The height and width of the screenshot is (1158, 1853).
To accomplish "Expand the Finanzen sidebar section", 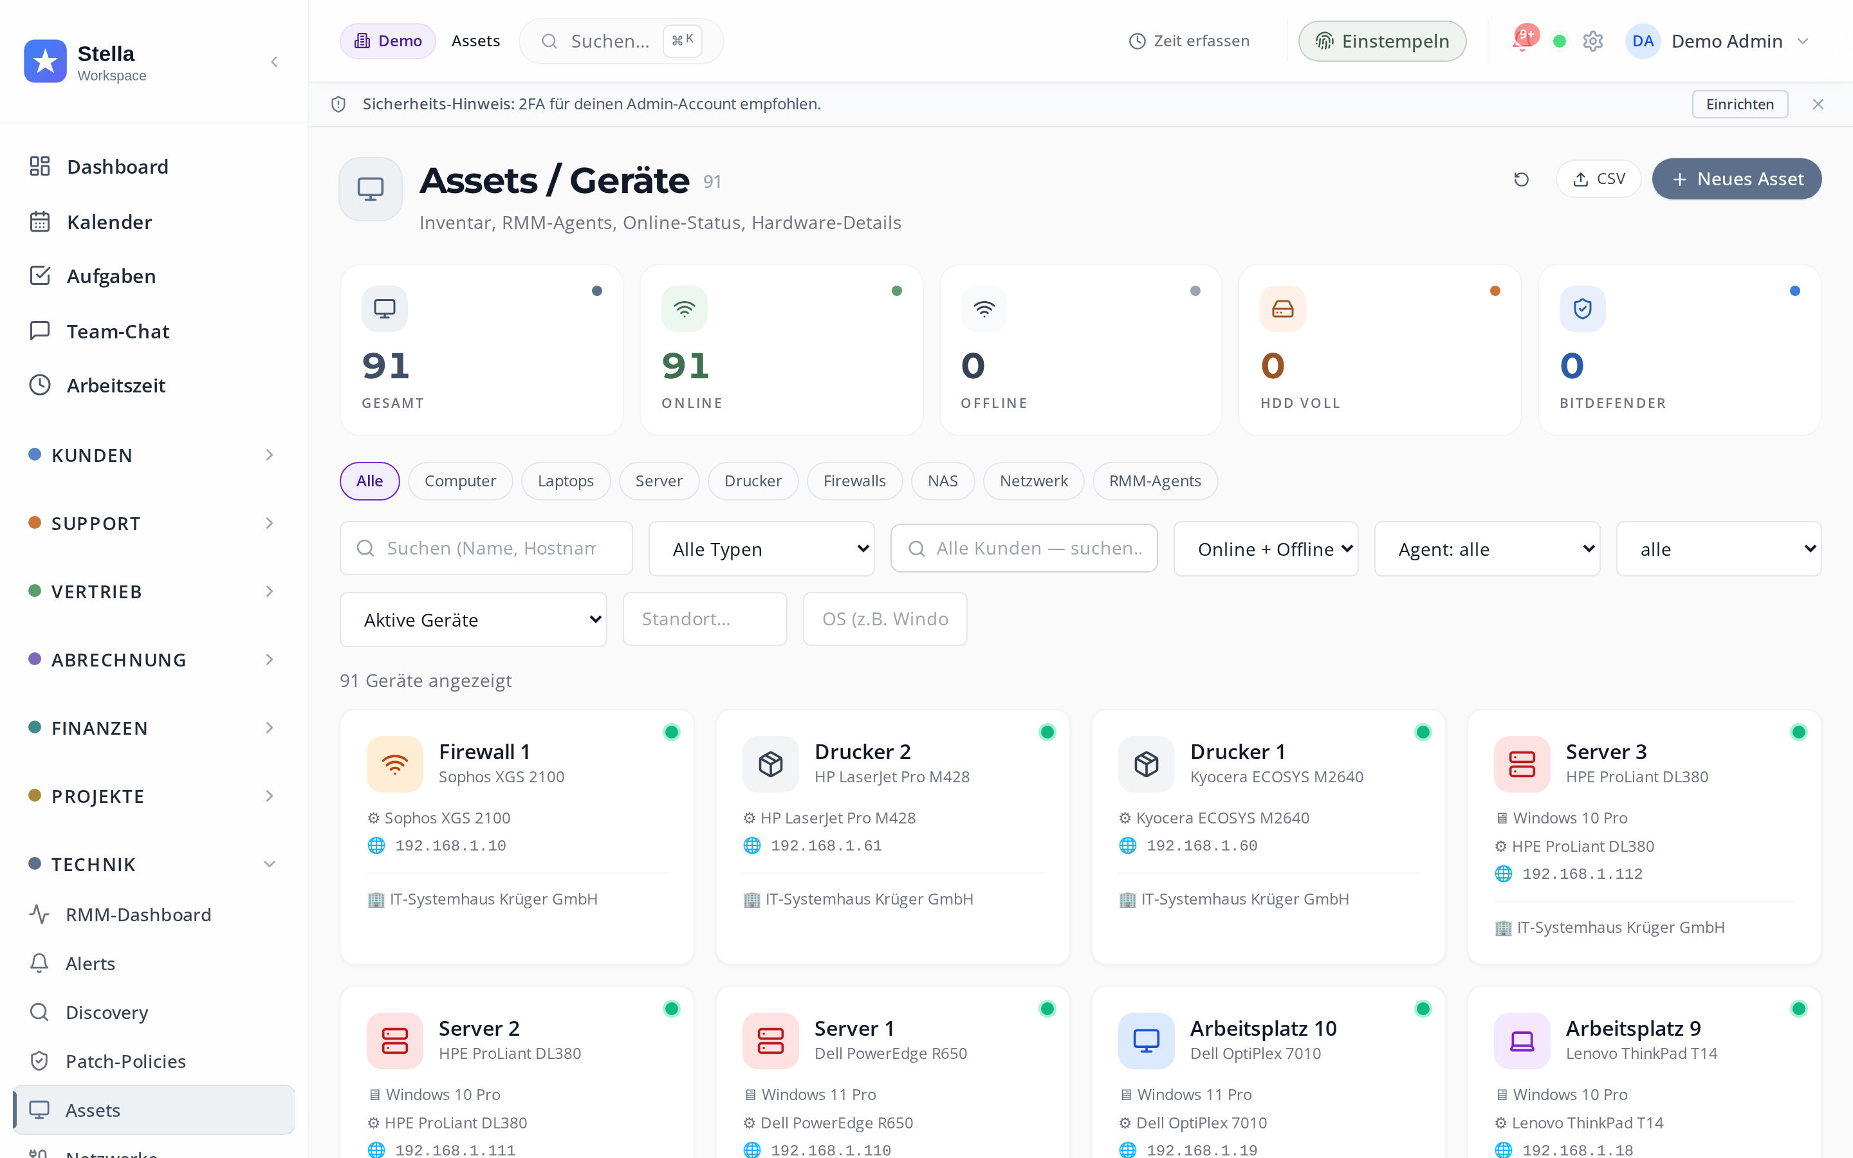I will point(153,728).
